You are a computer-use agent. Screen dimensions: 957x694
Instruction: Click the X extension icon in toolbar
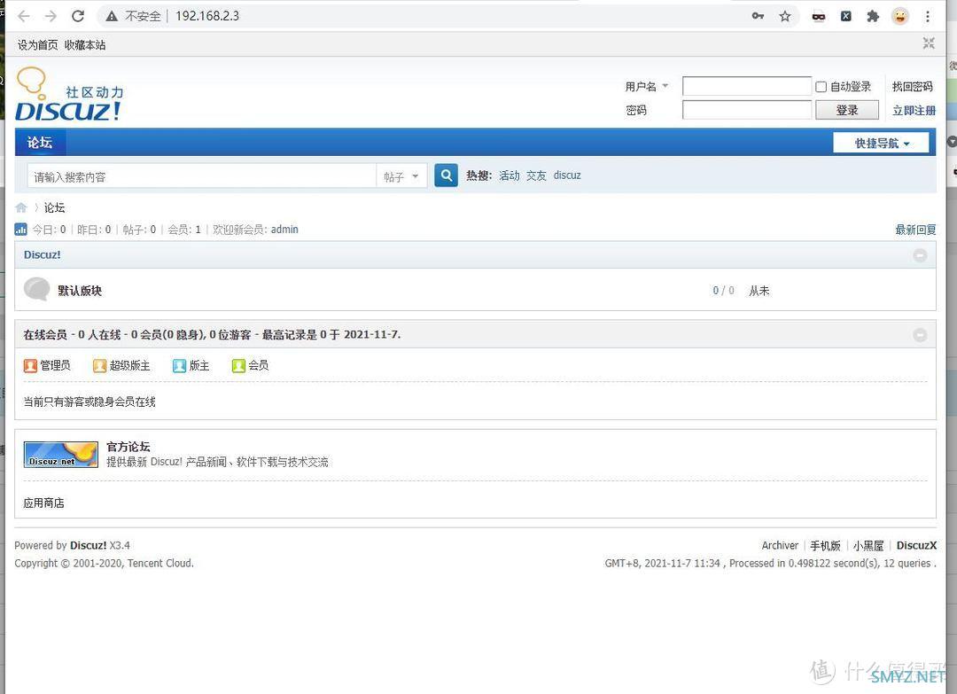tap(846, 17)
